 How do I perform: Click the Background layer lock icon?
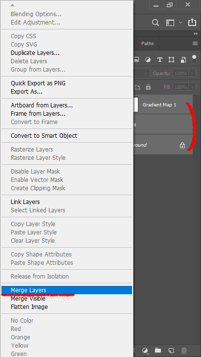pyautogui.click(x=182, y=145)
